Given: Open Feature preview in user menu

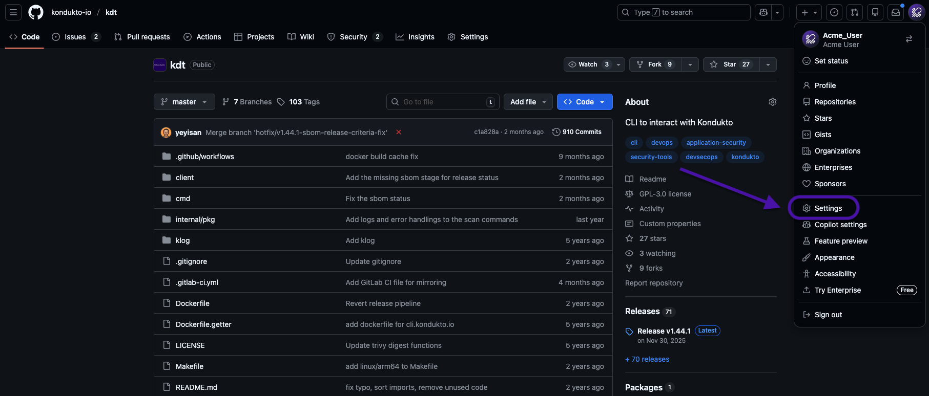Looking at the screenshot, I should pyautogui.click(x=860, y=241).
